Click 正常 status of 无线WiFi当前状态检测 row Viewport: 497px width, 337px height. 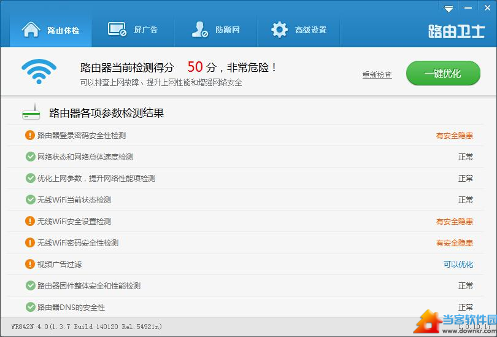[x=466, y=200]
